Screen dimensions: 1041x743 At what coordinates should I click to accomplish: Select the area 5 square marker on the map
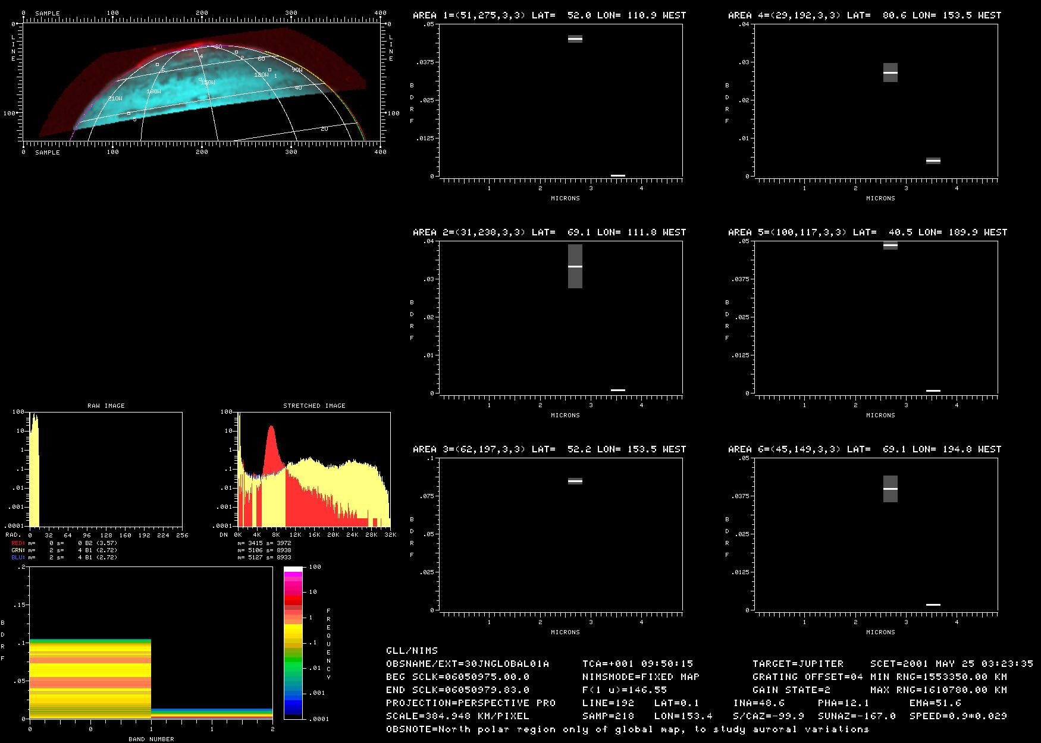click(128, 113)
